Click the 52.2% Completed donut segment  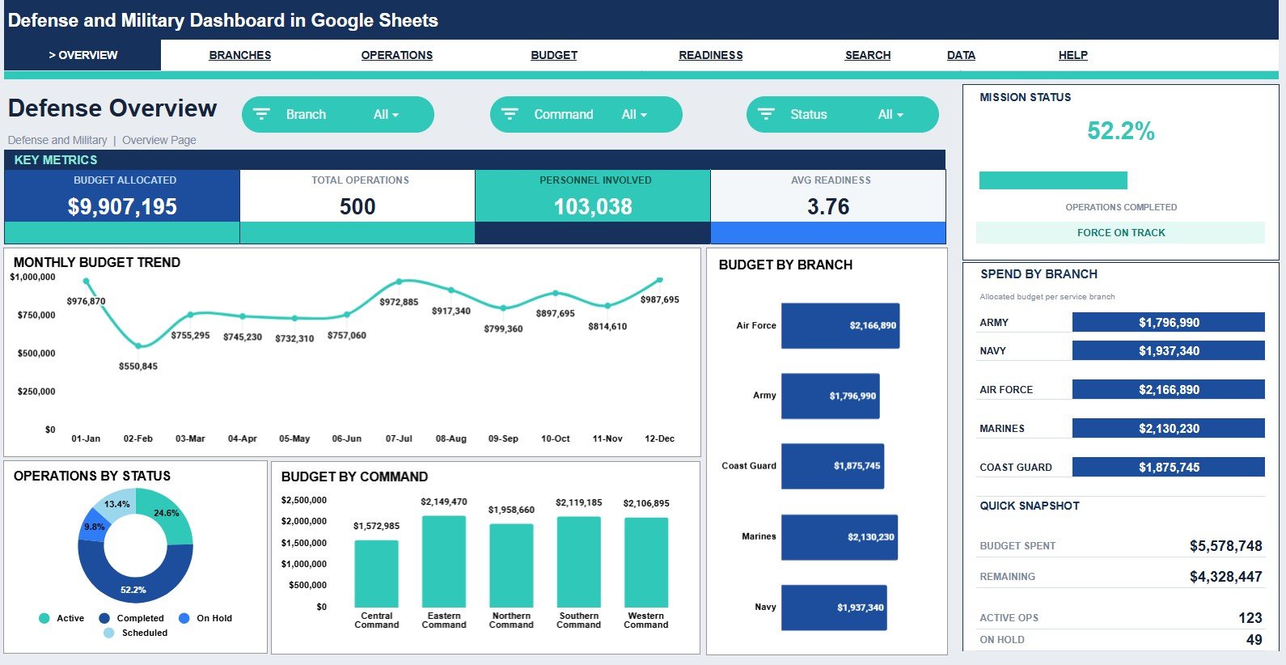(133, 590)
